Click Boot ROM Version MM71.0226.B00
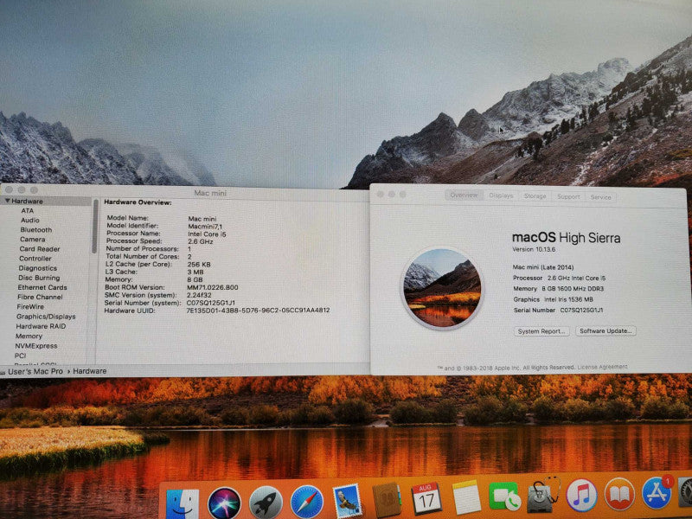Viewport: 692px width, 519px height. [213, 287]
